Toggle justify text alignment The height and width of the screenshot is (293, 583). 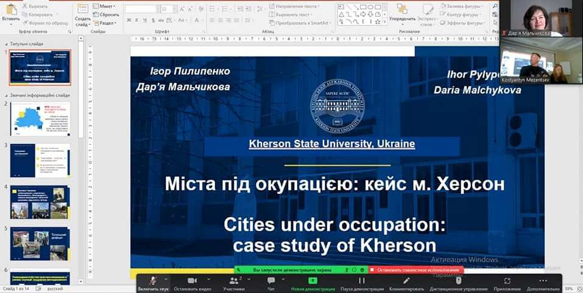click(x=237, y=20)
